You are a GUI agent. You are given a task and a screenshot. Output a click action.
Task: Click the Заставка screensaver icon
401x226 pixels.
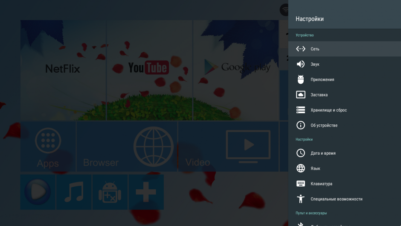[300, 94]
